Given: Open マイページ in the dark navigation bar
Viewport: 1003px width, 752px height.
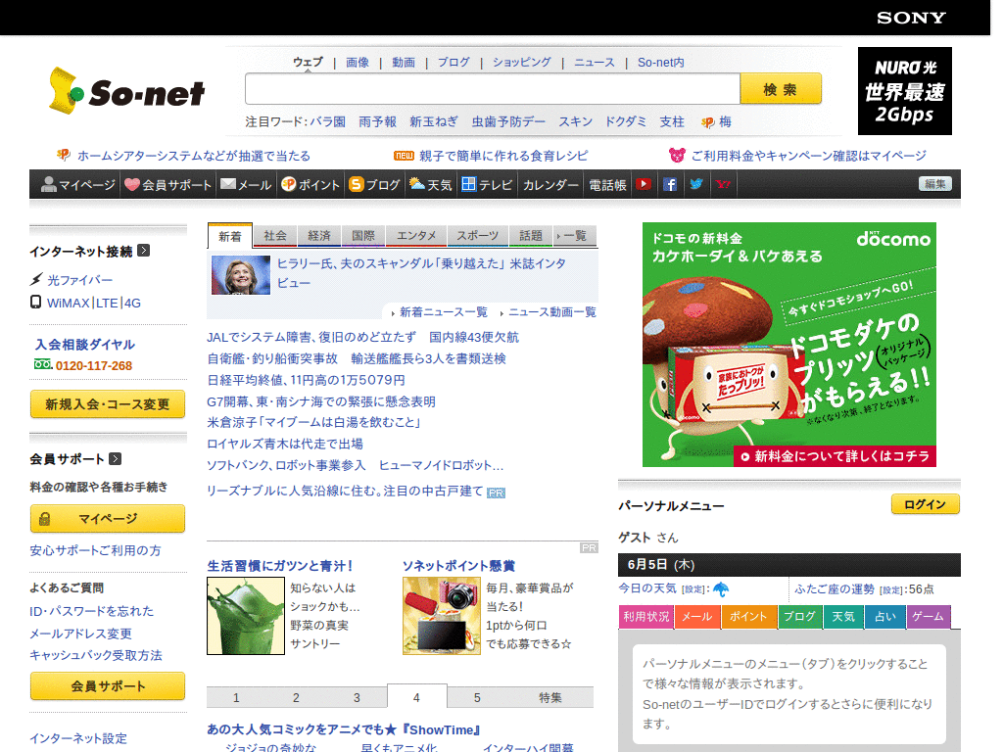Looking at the screenshot, I should tap(77, 184).
